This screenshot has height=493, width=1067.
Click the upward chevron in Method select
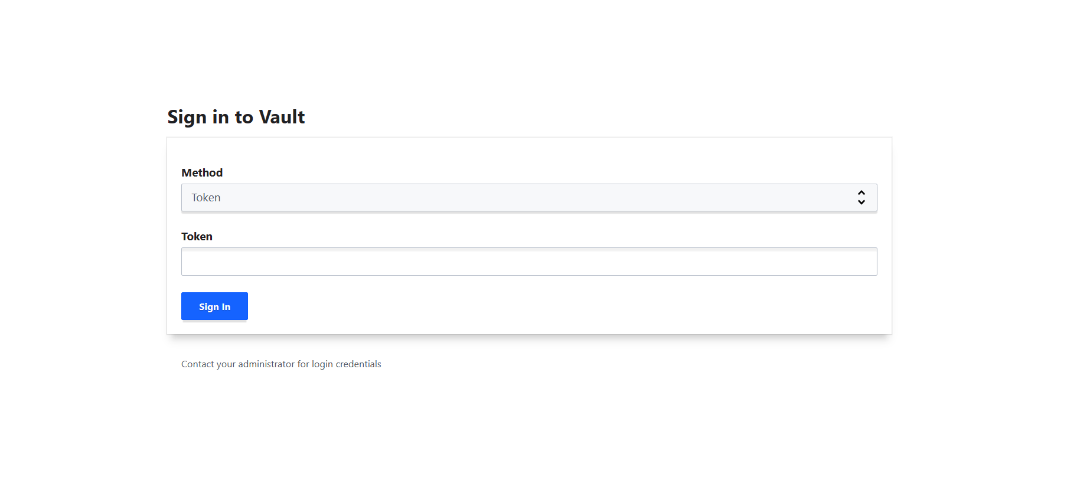(x=862, y=192)
